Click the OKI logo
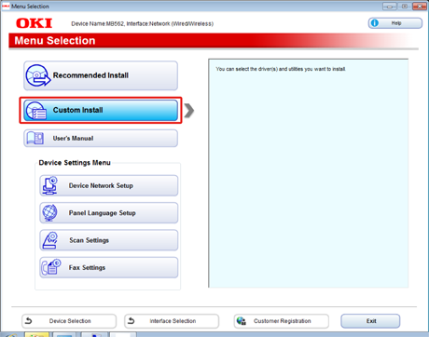429x337 pixels. tap(35, 23)
